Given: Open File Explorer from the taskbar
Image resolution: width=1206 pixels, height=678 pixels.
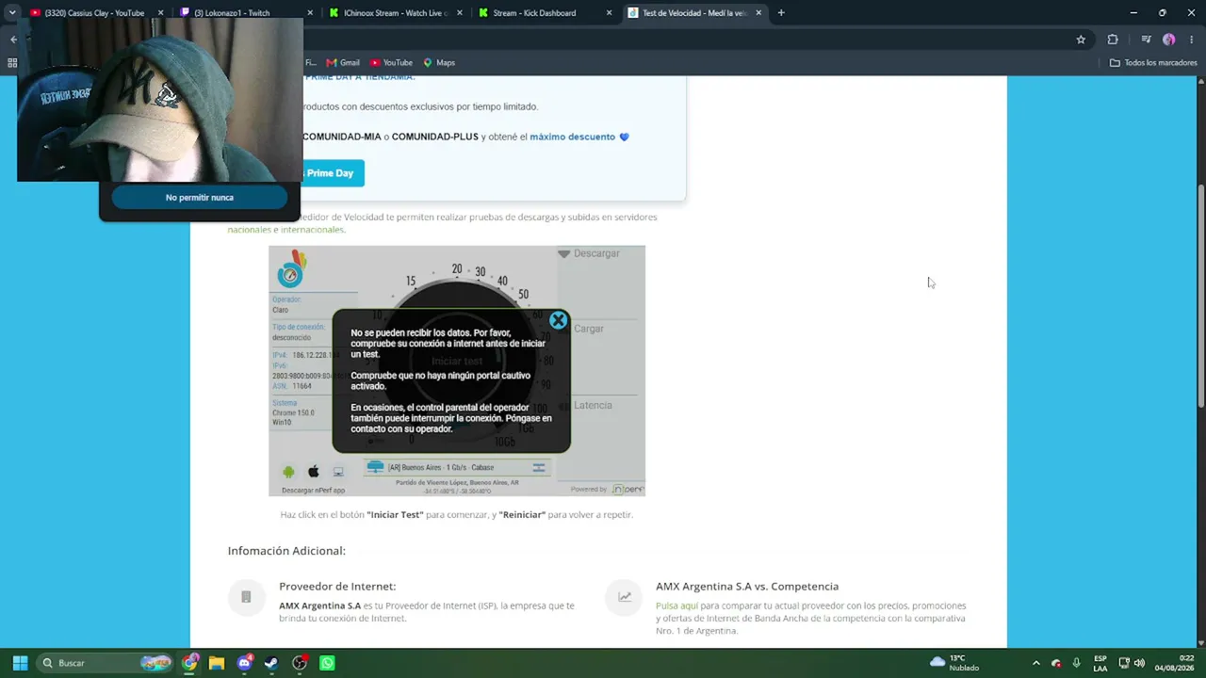Looking at the screenshot, I should point(217,663).
